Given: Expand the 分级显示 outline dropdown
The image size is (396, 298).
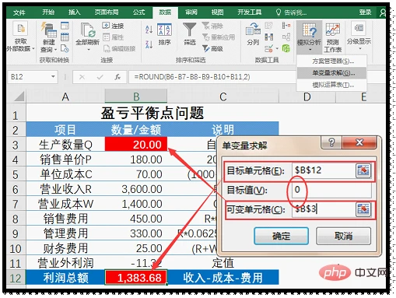Looking at the screenshot, I should (x=359, y=37).
